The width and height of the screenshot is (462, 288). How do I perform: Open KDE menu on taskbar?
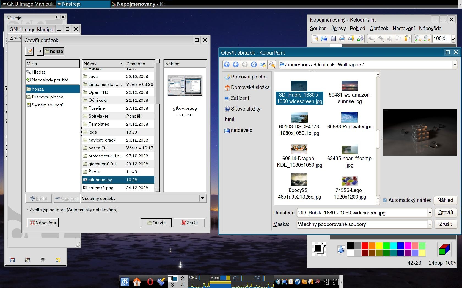(125, 282)
